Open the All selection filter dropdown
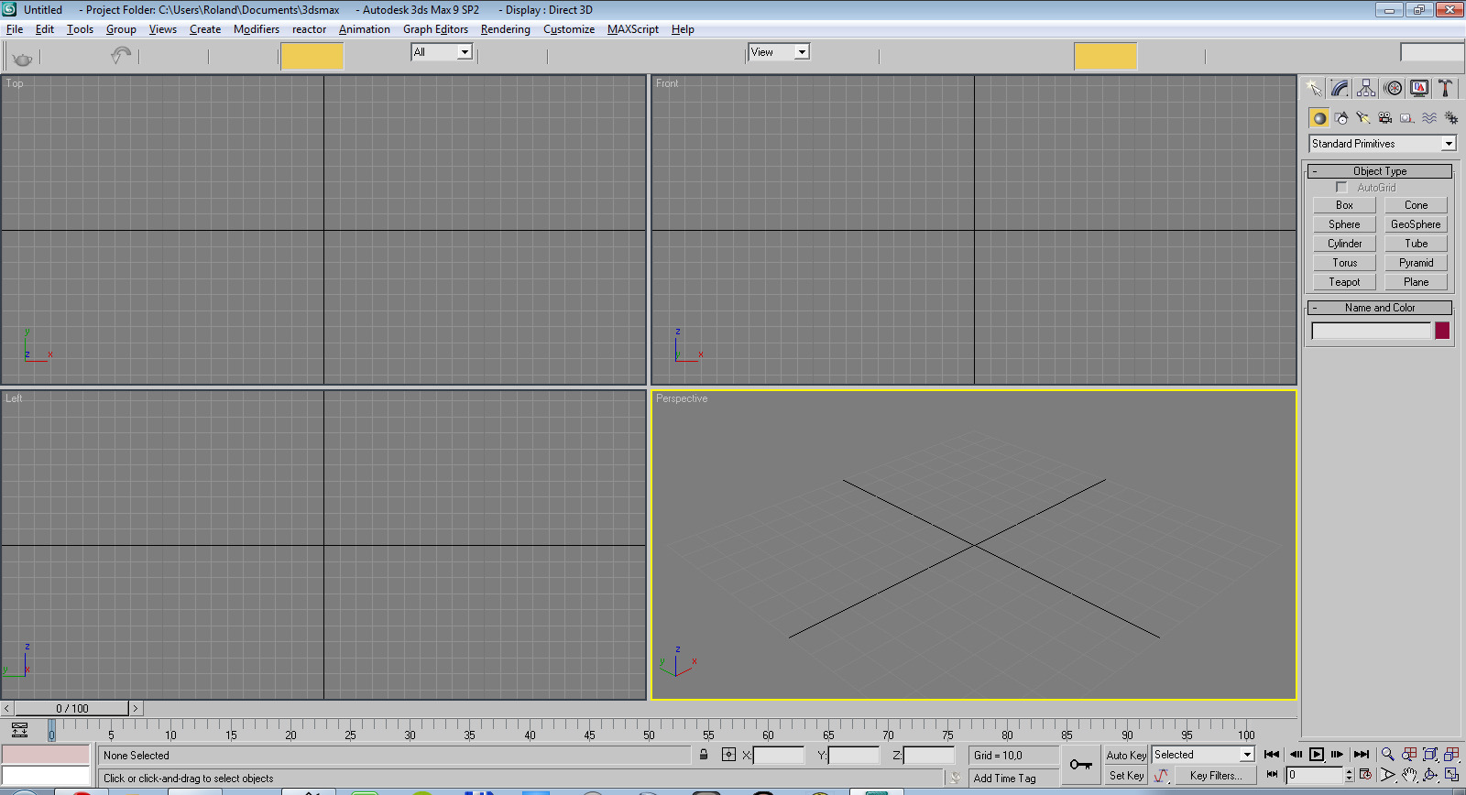 pyautogui.click(x=465, y=52)
